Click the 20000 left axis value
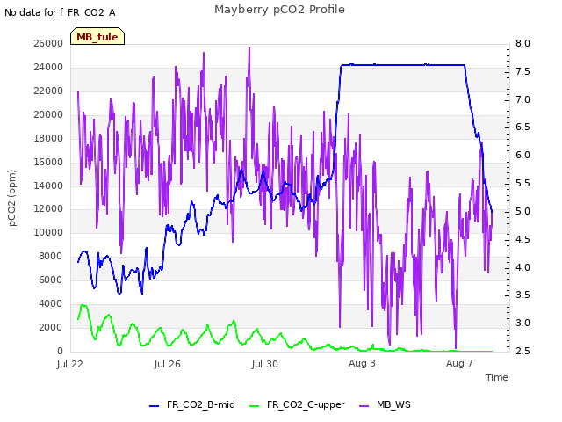The width and height of the screenshot is (562, 422). click(x=48, y=114)
